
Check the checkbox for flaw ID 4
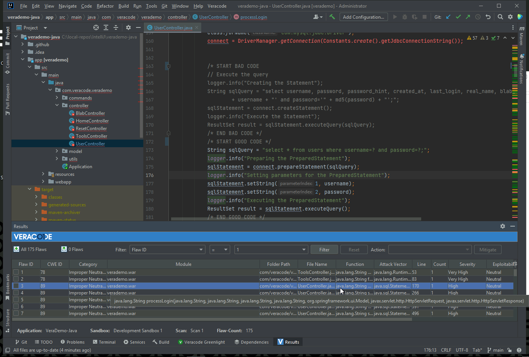[x=16, y=293]
